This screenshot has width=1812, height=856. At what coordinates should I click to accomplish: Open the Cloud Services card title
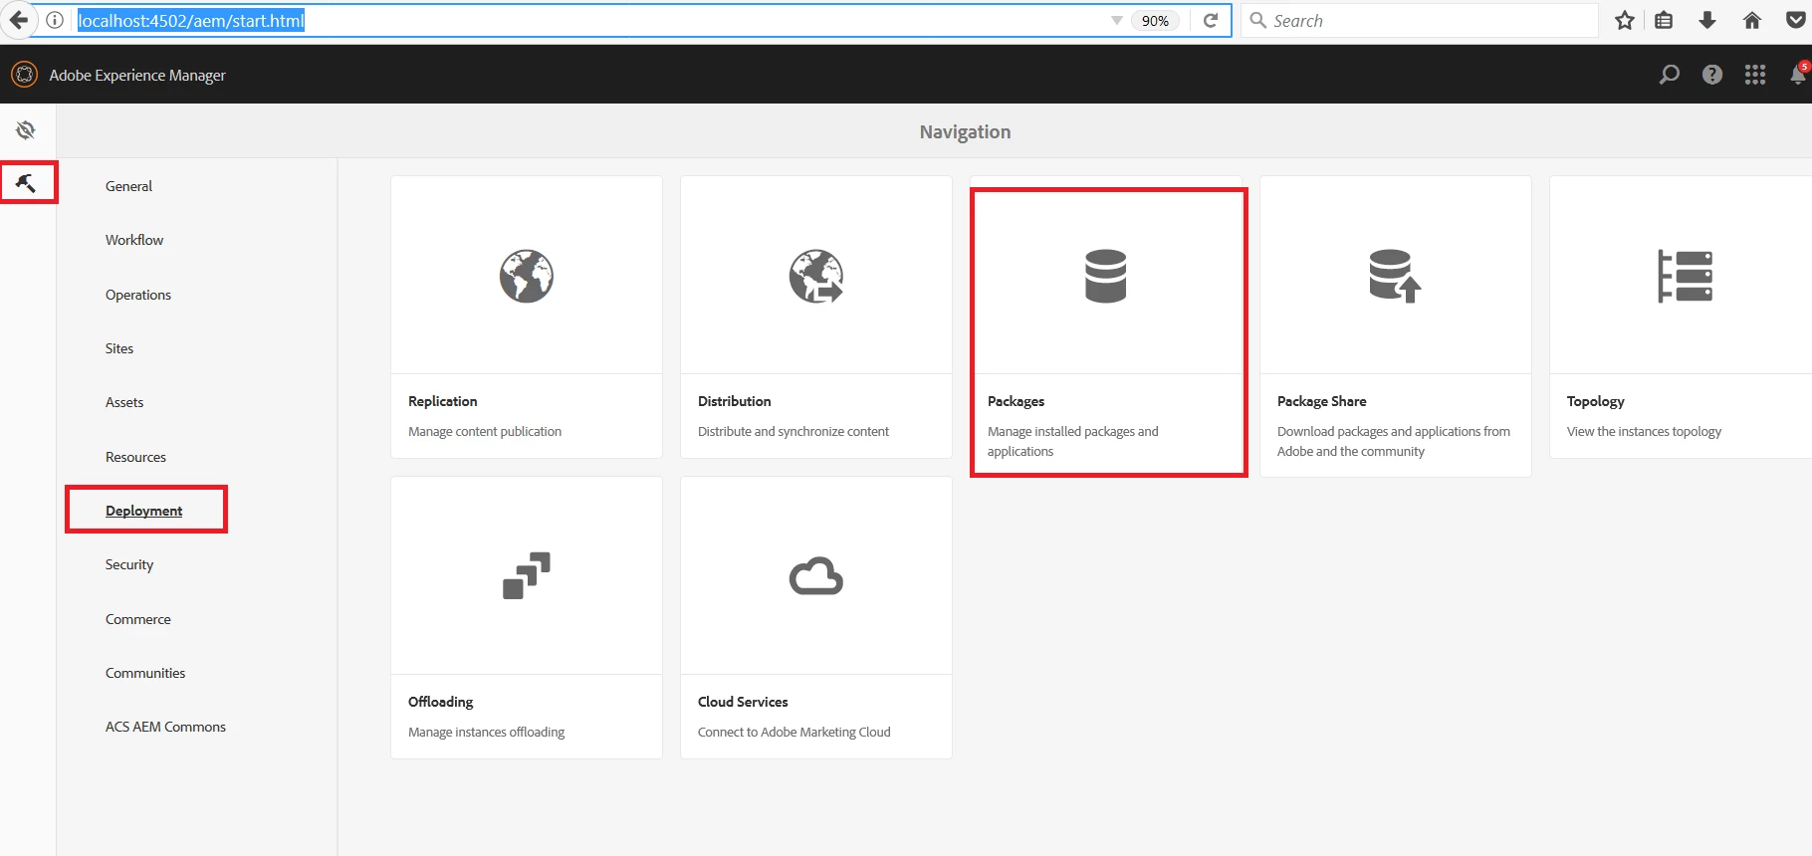click(x=743, y=702)
